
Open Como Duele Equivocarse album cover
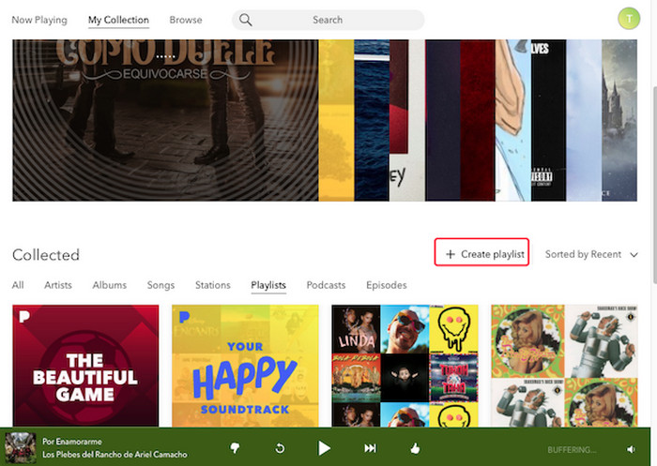[x=165, y=120]
